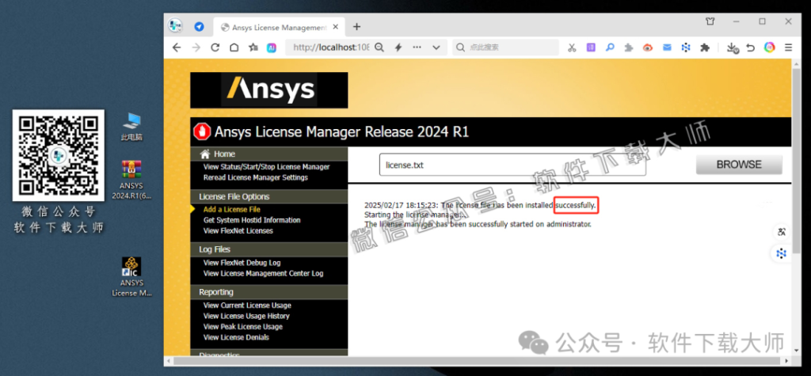
Task: Click the blue dots network extension icon
Action: coord(686,47)
